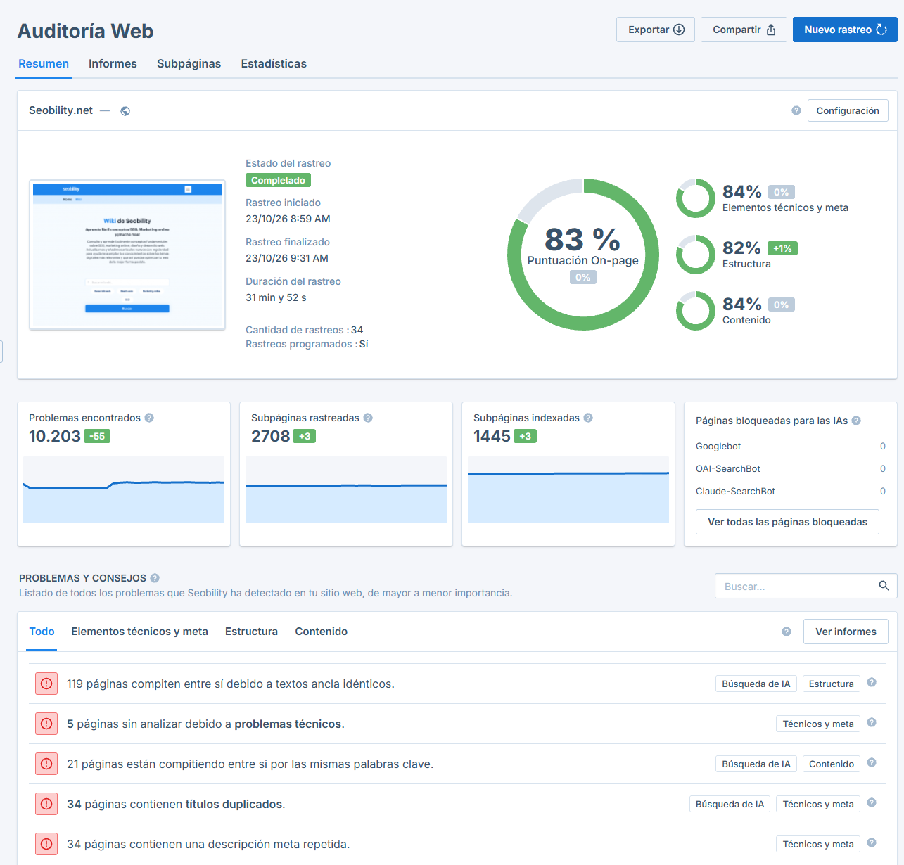Click red alert icon for 5 páginas sin analizar

coord(46,724)
